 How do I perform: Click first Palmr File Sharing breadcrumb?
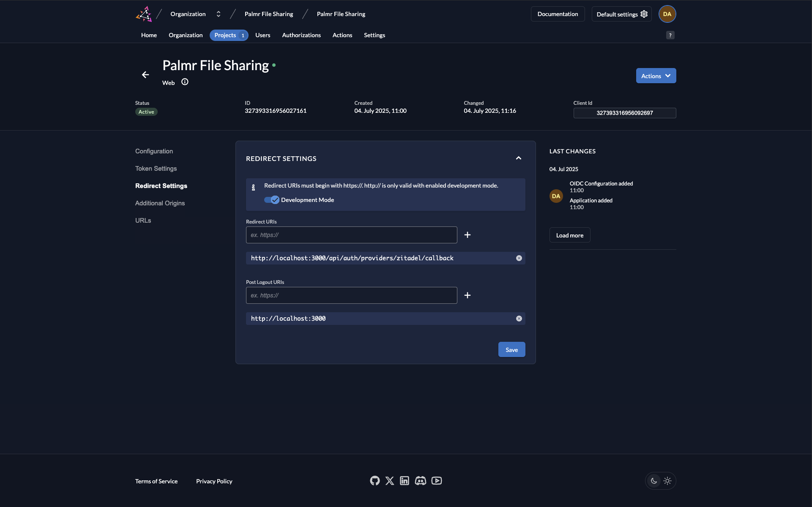tap(269, 14)
